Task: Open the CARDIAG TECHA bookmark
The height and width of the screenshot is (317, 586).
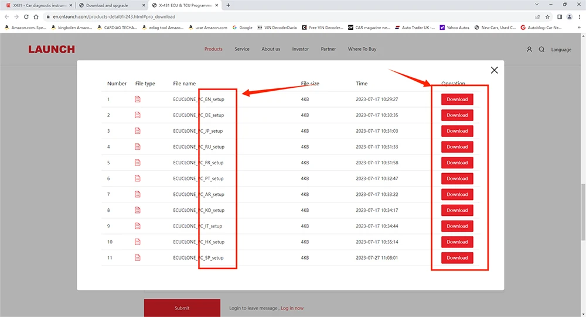Action: tap(117, 27)
